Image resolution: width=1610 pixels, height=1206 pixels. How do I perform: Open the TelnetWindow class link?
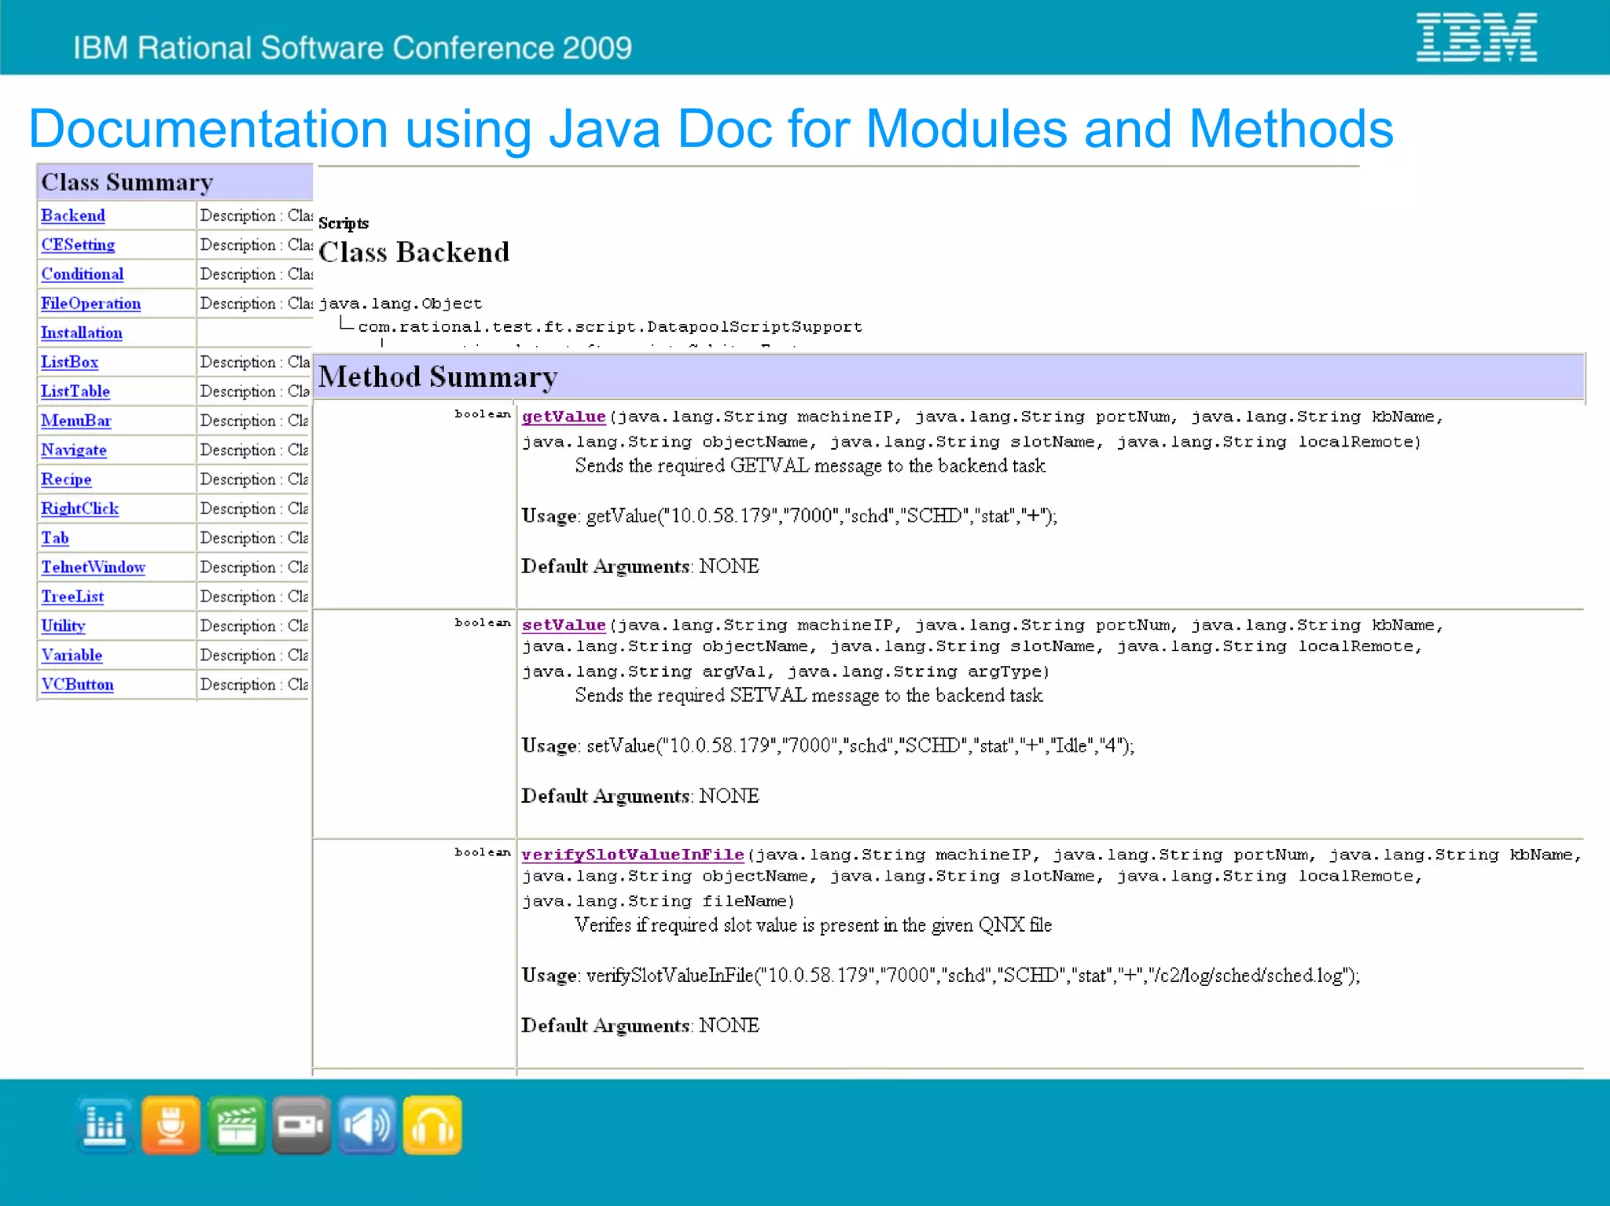coord(94,568)
